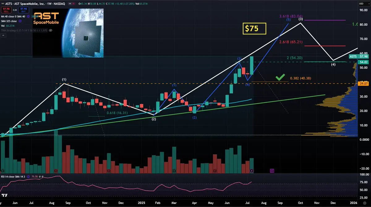Click the green earnings E marker at chart's left edge
This screenshot has height=207, width=371.
3,171
